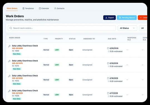The width and height of the screenshot is (150, 105).
Task: Click the Templates document icon
Action: [23, 9]
